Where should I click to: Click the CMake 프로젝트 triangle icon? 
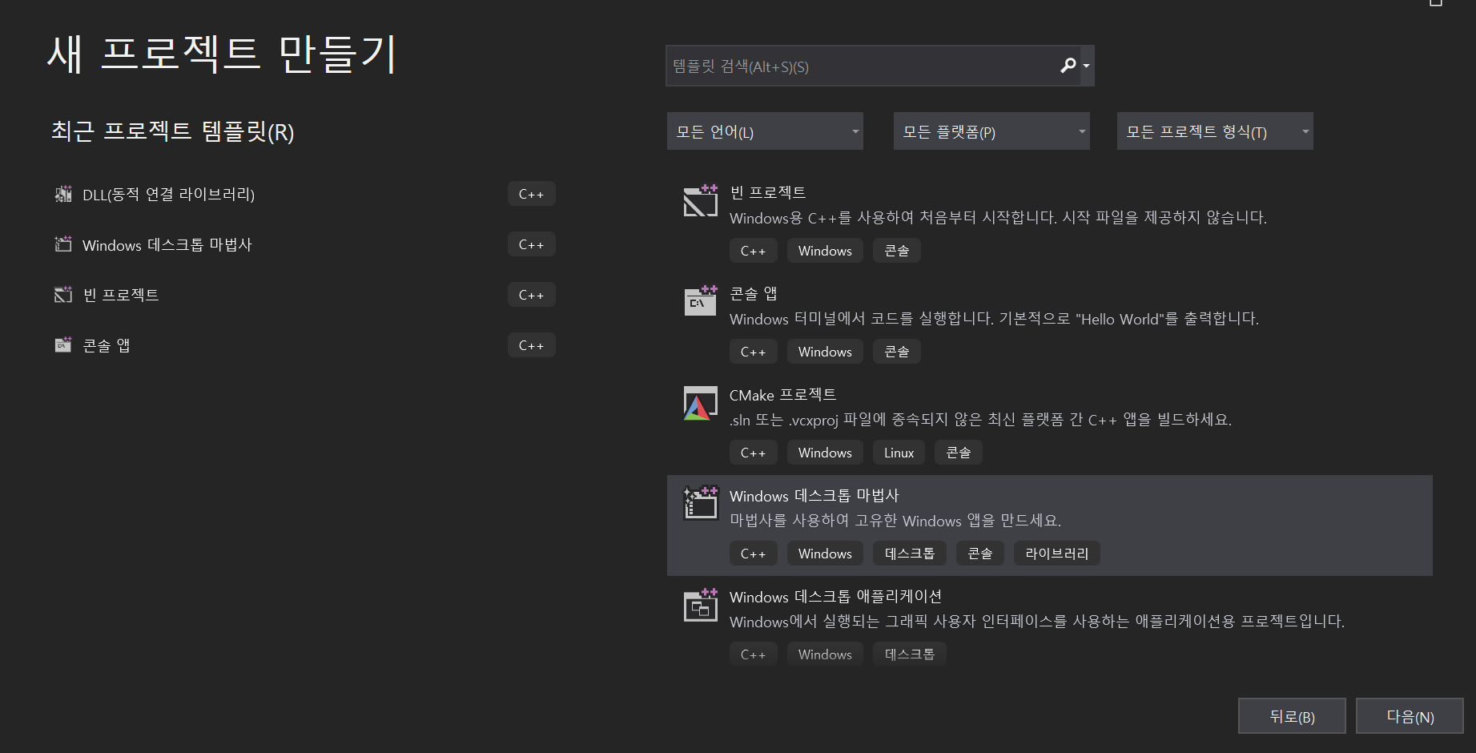pyautogui.click(x=700, y=403)
